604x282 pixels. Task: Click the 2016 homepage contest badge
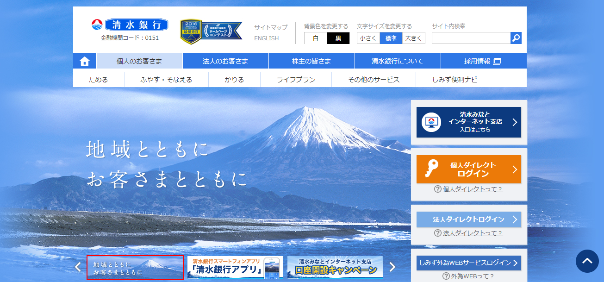[x=211, y=31]
